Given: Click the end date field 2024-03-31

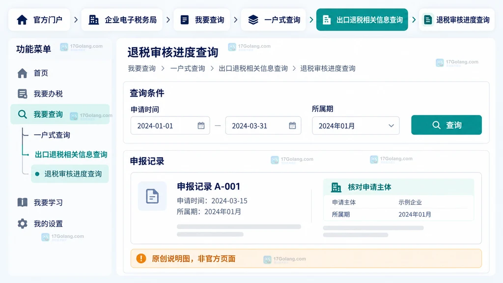Looking at the screenshot, I should [x=263, y=125].
